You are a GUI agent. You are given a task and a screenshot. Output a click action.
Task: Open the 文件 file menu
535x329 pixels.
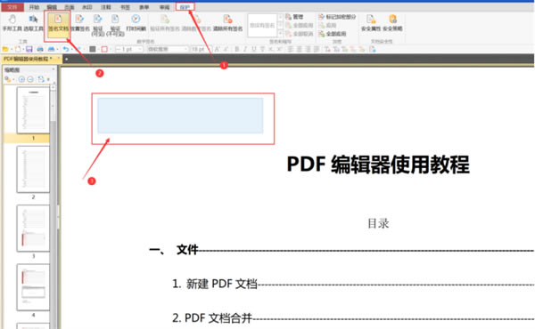click(12, 7)
